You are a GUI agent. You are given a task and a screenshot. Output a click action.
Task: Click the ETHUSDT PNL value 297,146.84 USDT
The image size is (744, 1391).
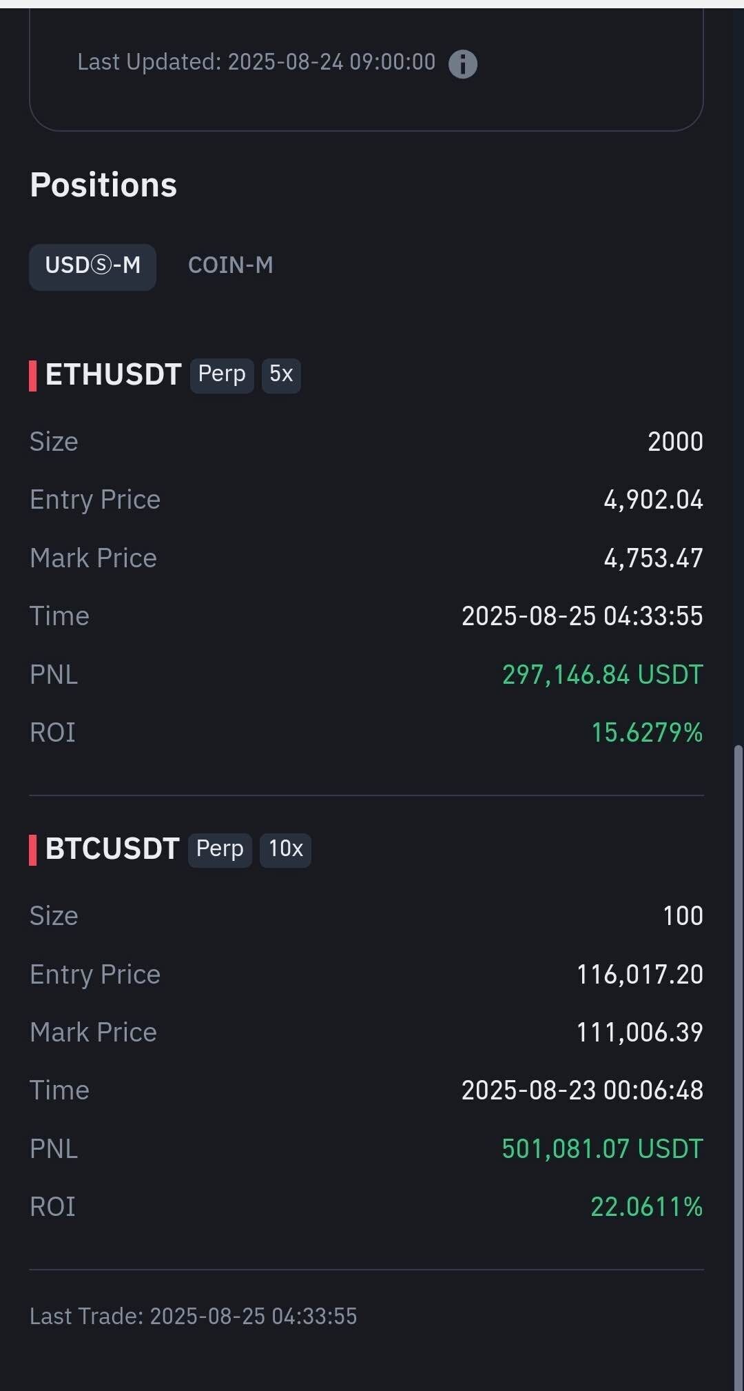602,675
